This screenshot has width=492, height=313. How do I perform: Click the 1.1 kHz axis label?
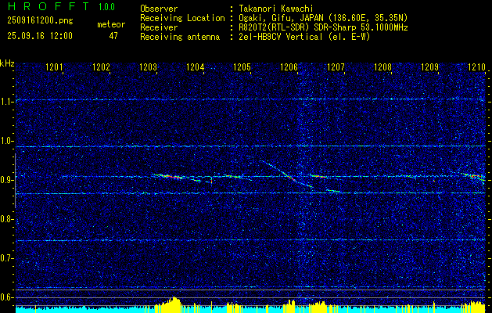click(6, 102)
